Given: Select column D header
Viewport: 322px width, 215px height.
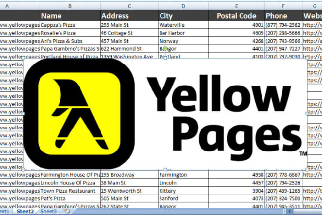Looking at the screenshot, I should (183, 6).
